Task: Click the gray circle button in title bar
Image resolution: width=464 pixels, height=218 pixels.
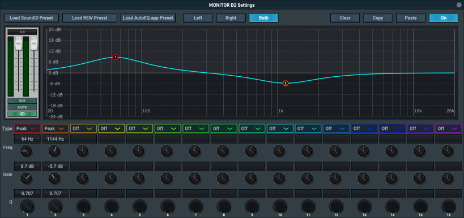Action: (459, 5)
